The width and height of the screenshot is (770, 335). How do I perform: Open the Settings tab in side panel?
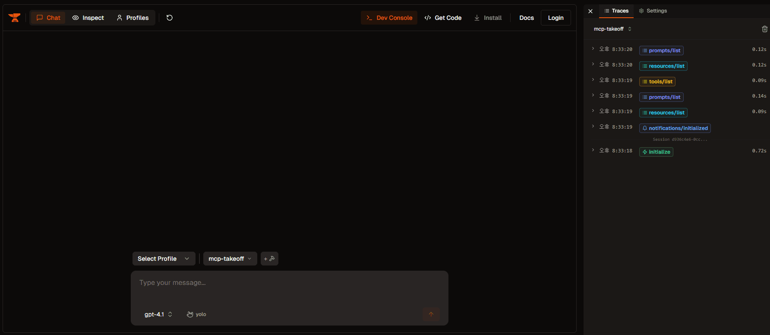[x=653, y=11]
